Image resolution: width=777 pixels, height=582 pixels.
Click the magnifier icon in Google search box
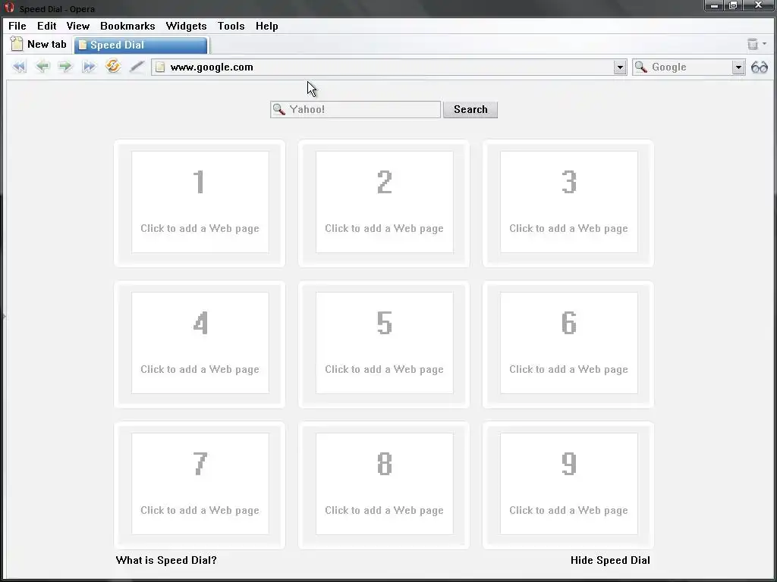[640, 67]
